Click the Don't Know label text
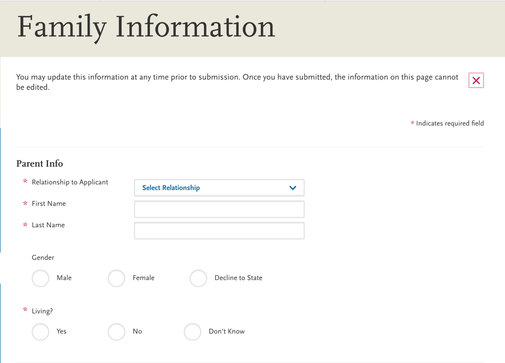This screenshot has width=505, height=363. click(227, 331)
